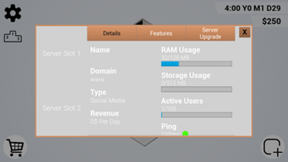Click the Domain www field
Image resolution: width=288 pixels, height=162 pixels.
point(99,79)
